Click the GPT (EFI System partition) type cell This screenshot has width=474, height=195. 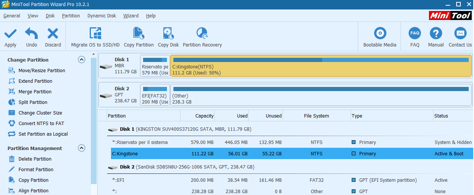(388, 180)
